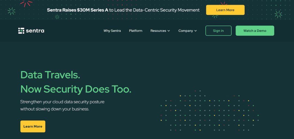Image resolution: width=294 pixels, height=139 pixels.
Task: Click the Sentra wordmark in the header
Action: pos(35,31)
